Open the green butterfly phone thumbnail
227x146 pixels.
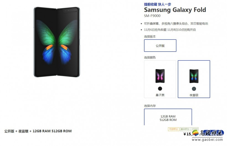pyautogui.click(x=194, y=76)
